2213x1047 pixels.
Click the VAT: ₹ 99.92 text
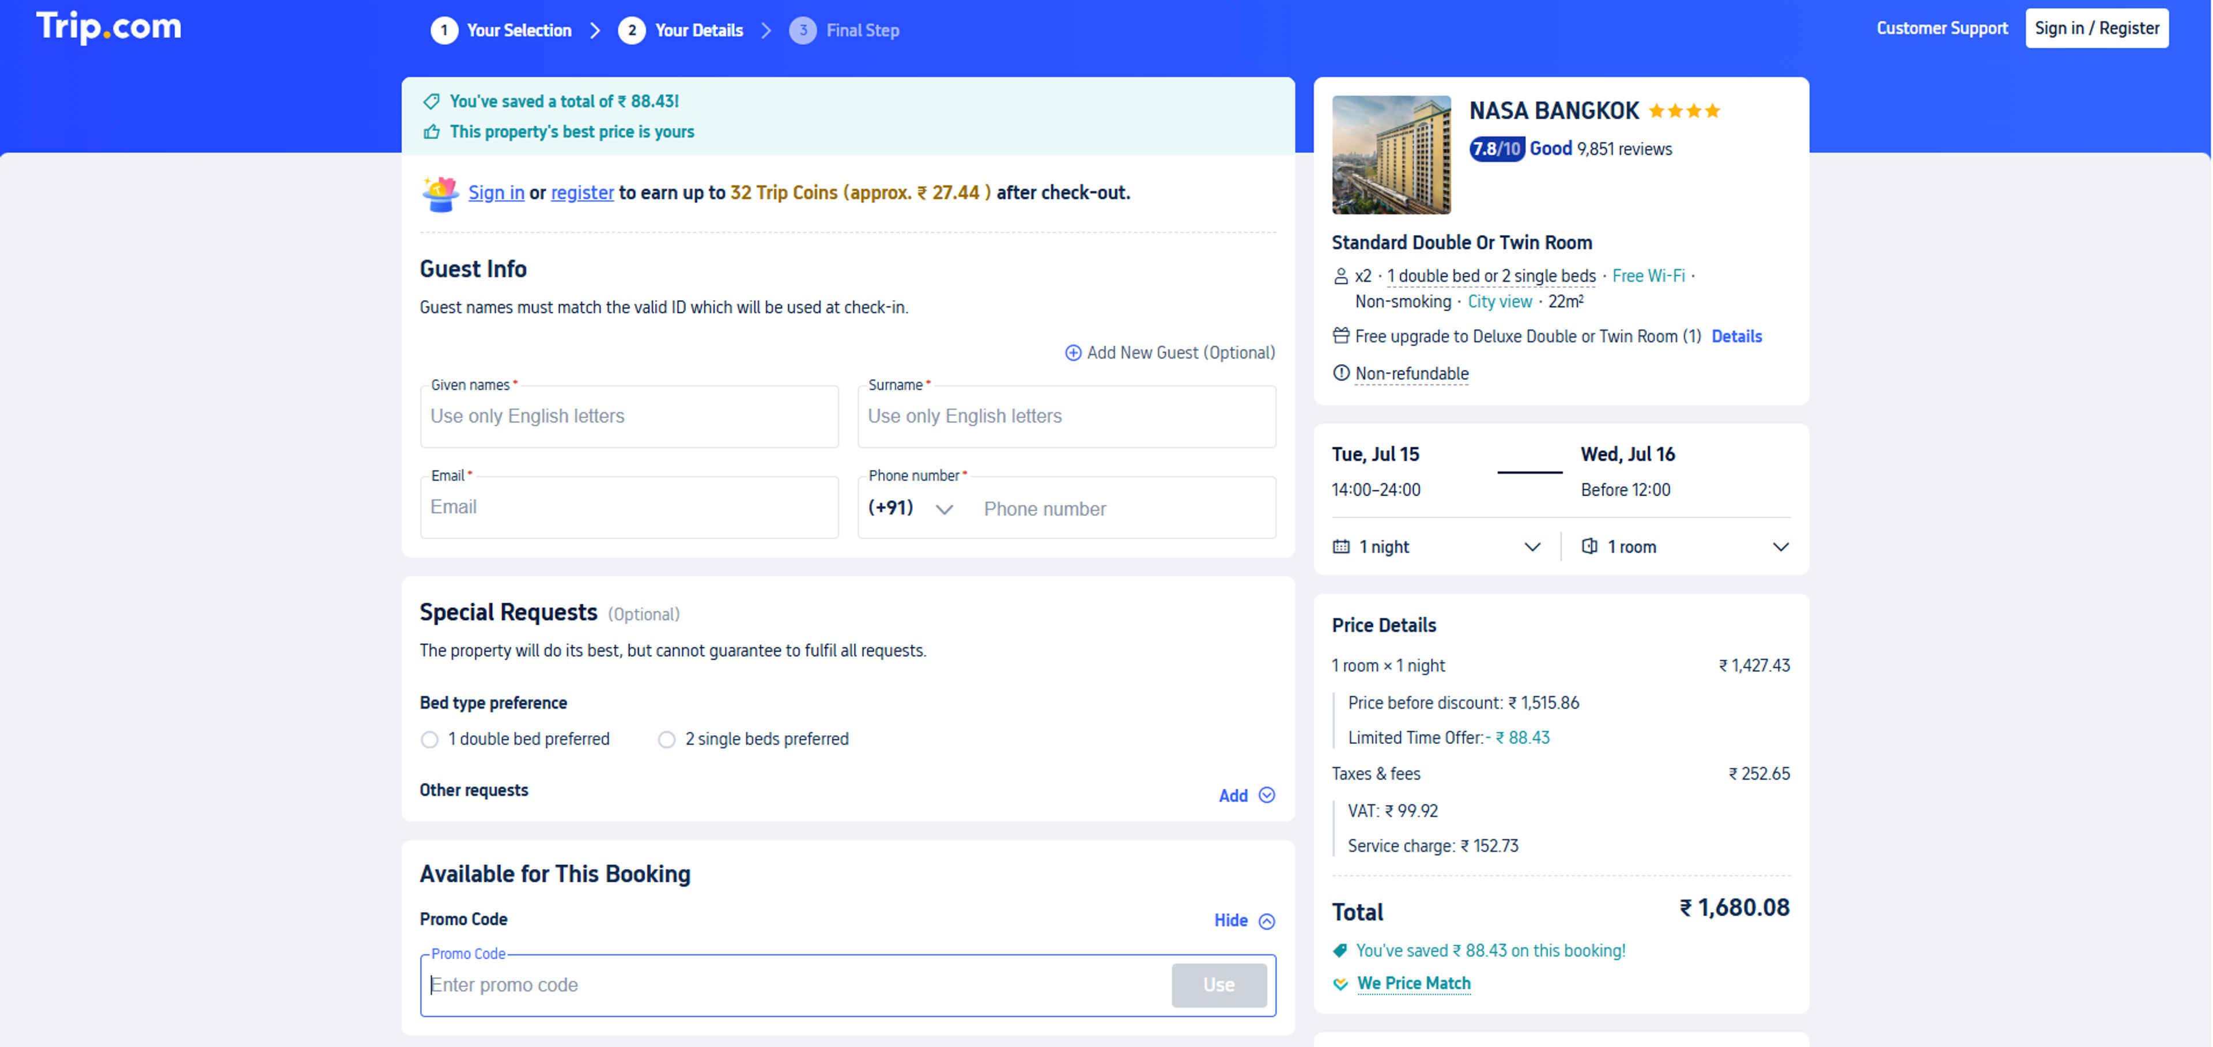click(1392, 811)
